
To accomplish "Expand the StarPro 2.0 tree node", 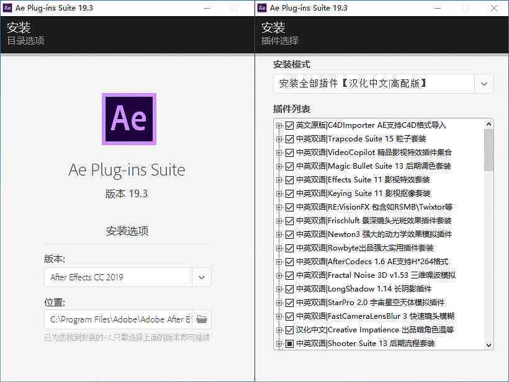I will pyautogui.click(x=279, y=303).
